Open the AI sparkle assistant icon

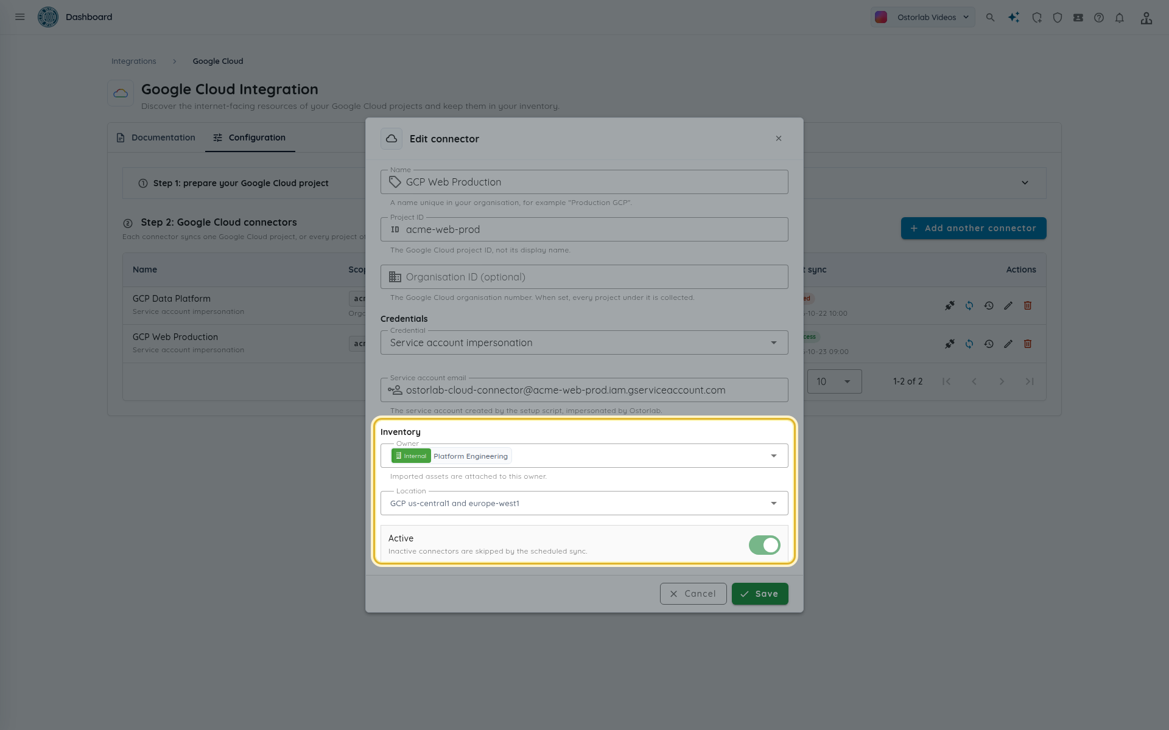click(x=1014, y=18)
